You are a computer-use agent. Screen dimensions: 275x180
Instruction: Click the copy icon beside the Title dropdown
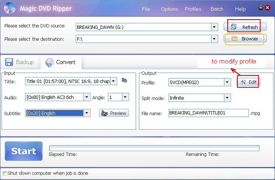(124, 80)
